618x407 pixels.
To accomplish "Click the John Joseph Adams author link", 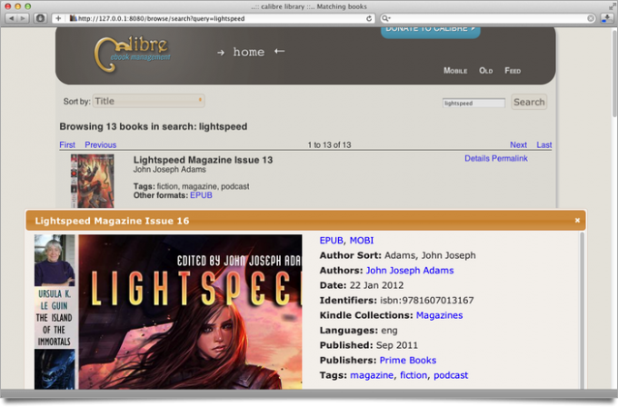I will point(409,271).
